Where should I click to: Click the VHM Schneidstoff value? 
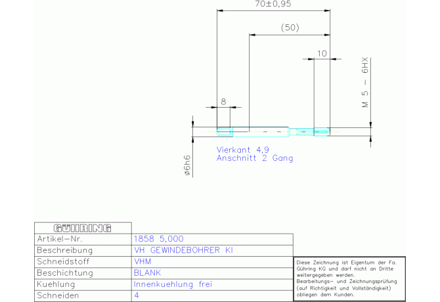pos(143,261)
